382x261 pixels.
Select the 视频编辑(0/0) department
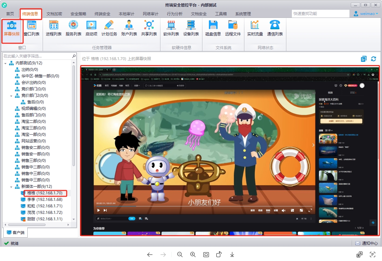(34, 109)
